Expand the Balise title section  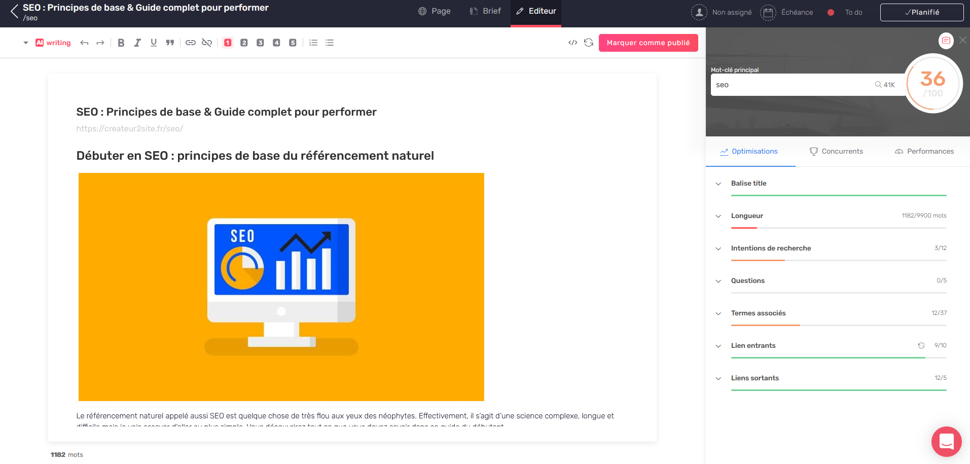click(718, 184)
